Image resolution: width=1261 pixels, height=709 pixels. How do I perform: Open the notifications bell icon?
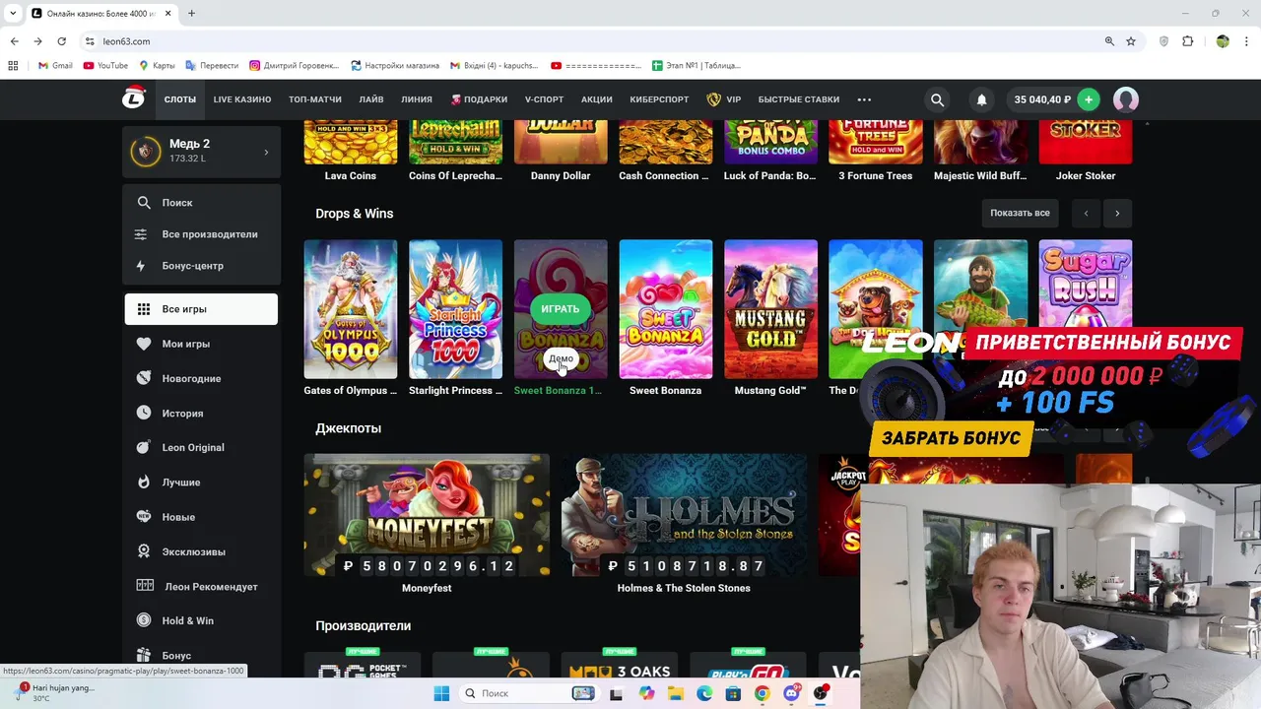coord(981,99)
